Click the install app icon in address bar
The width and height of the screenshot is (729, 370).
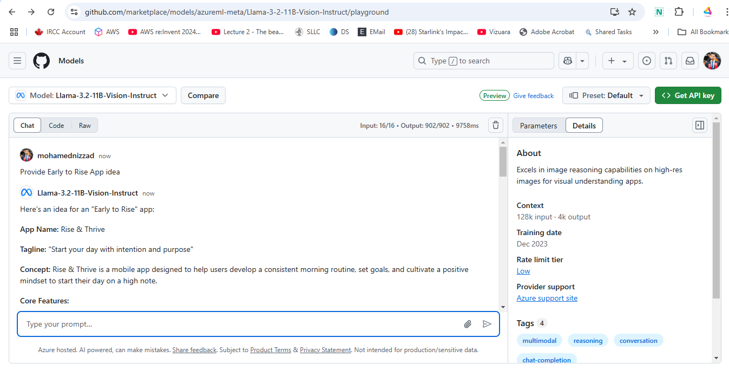pyautogui.click(x=614, y=12)
